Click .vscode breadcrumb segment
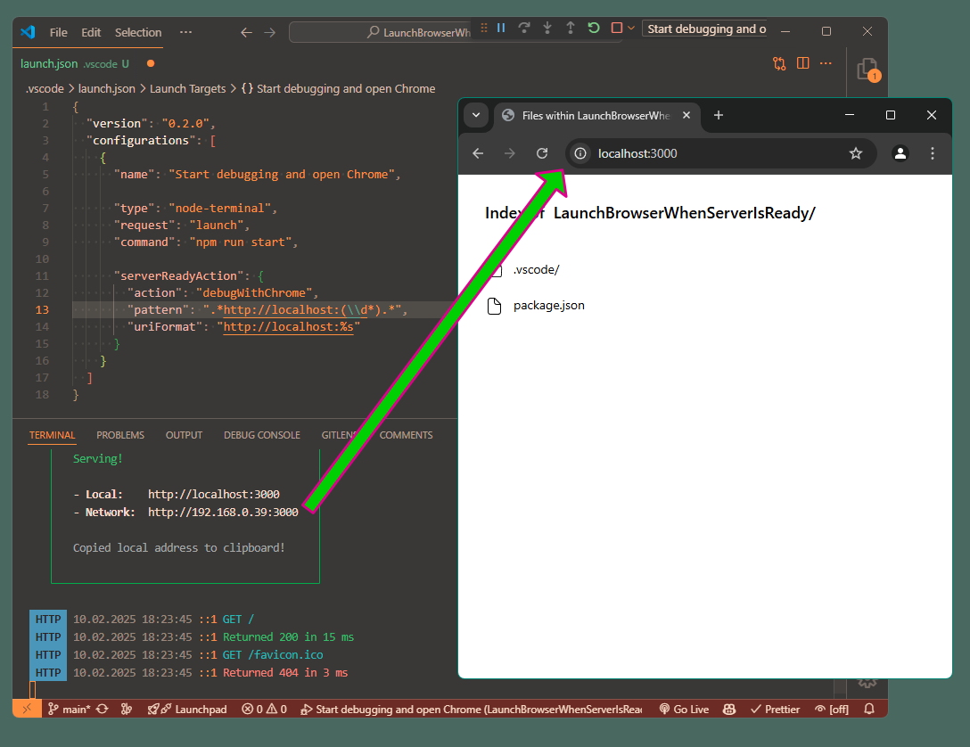This screenshot has width=970, height=747. click(45, 88)
